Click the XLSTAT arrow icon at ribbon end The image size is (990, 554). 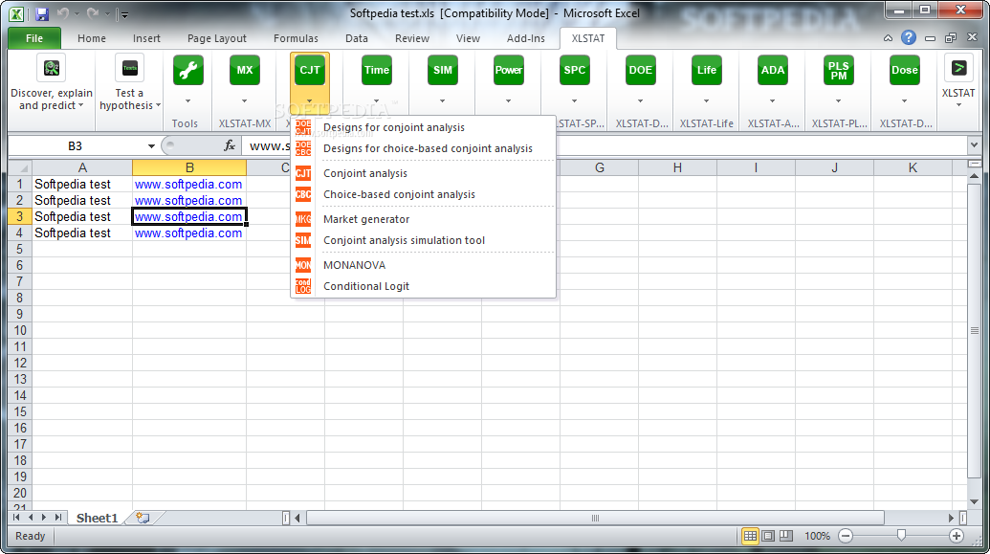coord(958,68)
